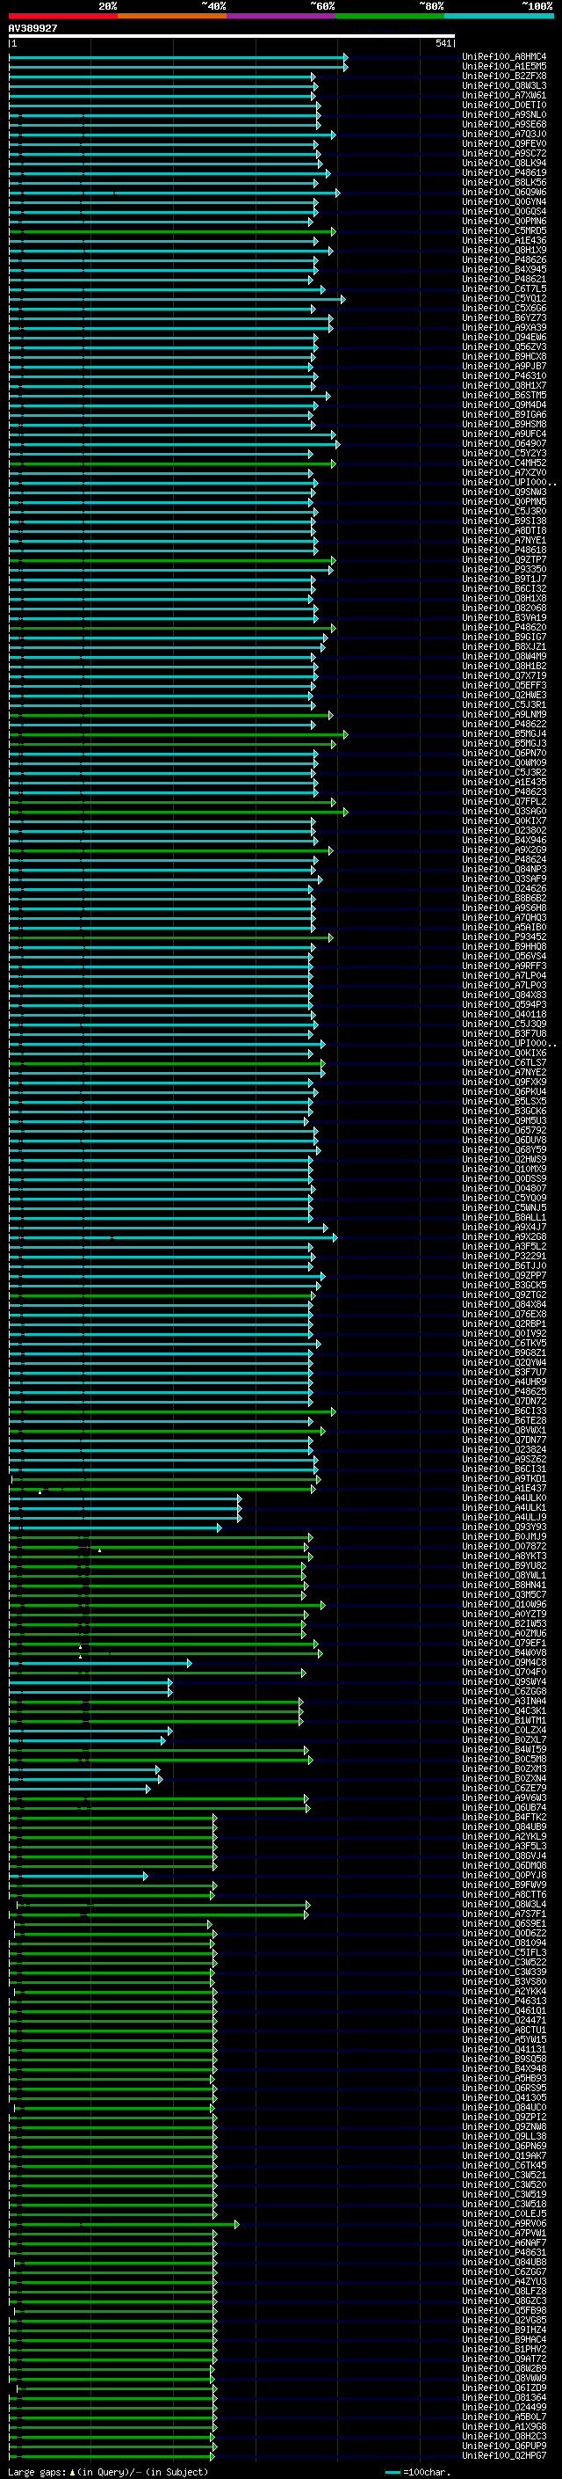Select hit label UniRef100_Q5FB98
562x2479 pixels.
click(504, 2309)
